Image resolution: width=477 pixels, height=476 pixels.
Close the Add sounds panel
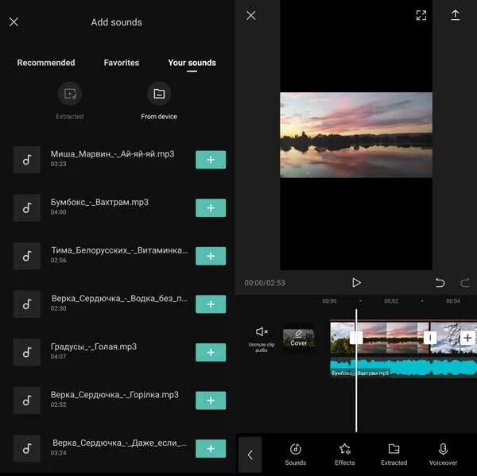point(14,22)
